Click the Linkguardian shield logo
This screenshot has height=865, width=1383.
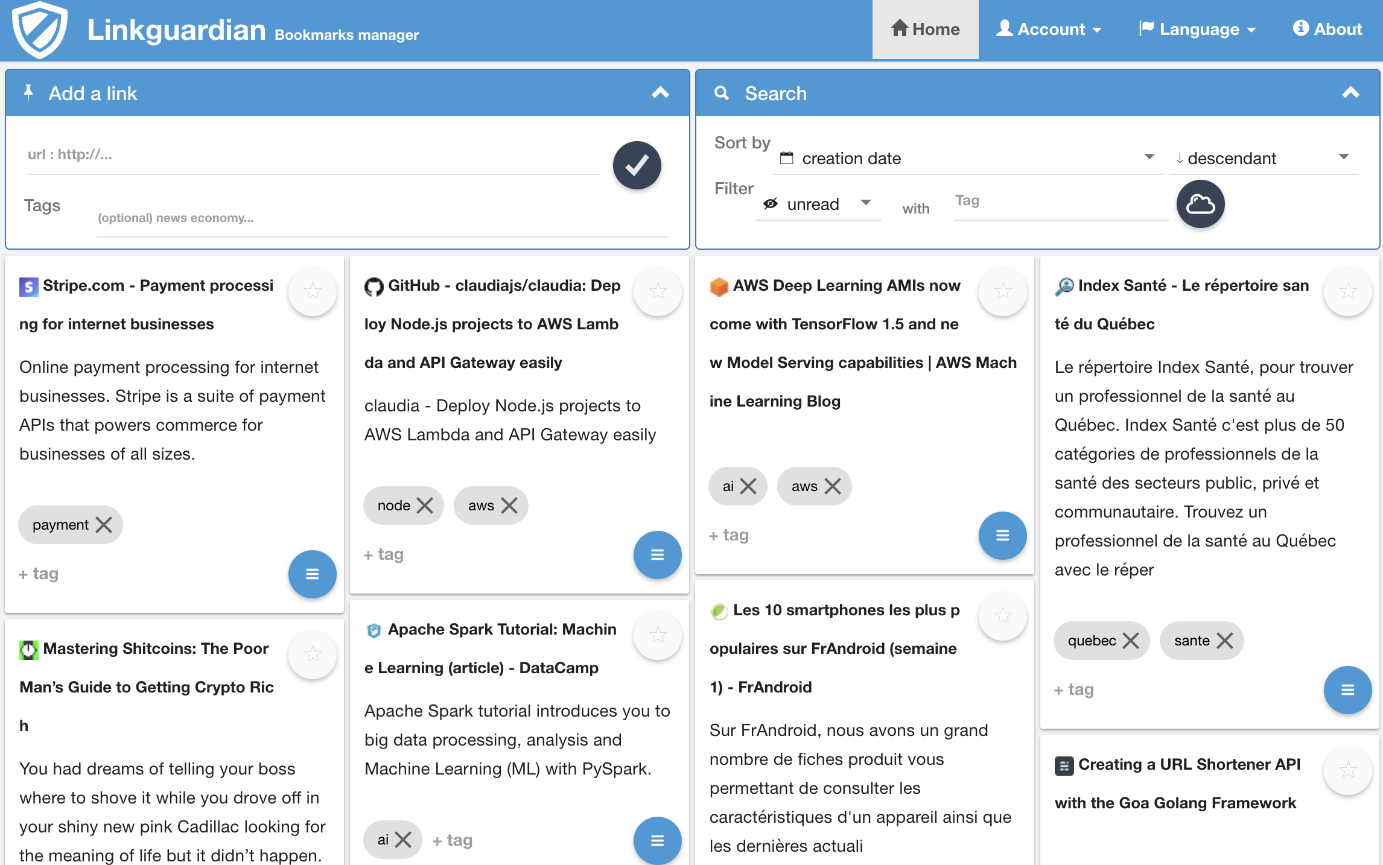40,30
